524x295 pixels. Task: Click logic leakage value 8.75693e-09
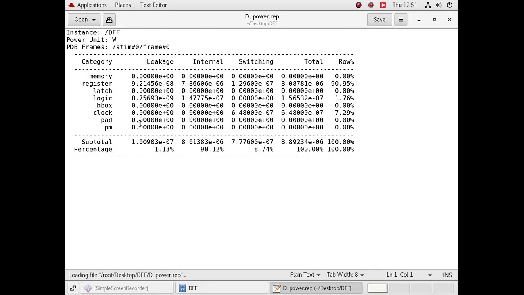pos(152,98)
